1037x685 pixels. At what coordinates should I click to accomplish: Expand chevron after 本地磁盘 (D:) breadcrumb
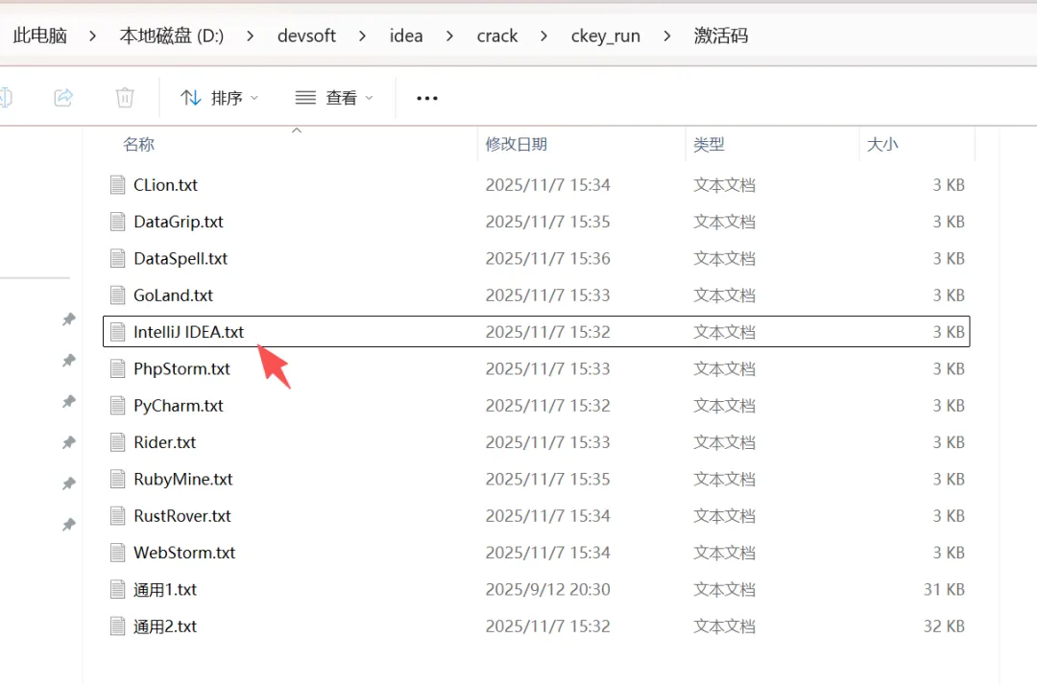250,35
